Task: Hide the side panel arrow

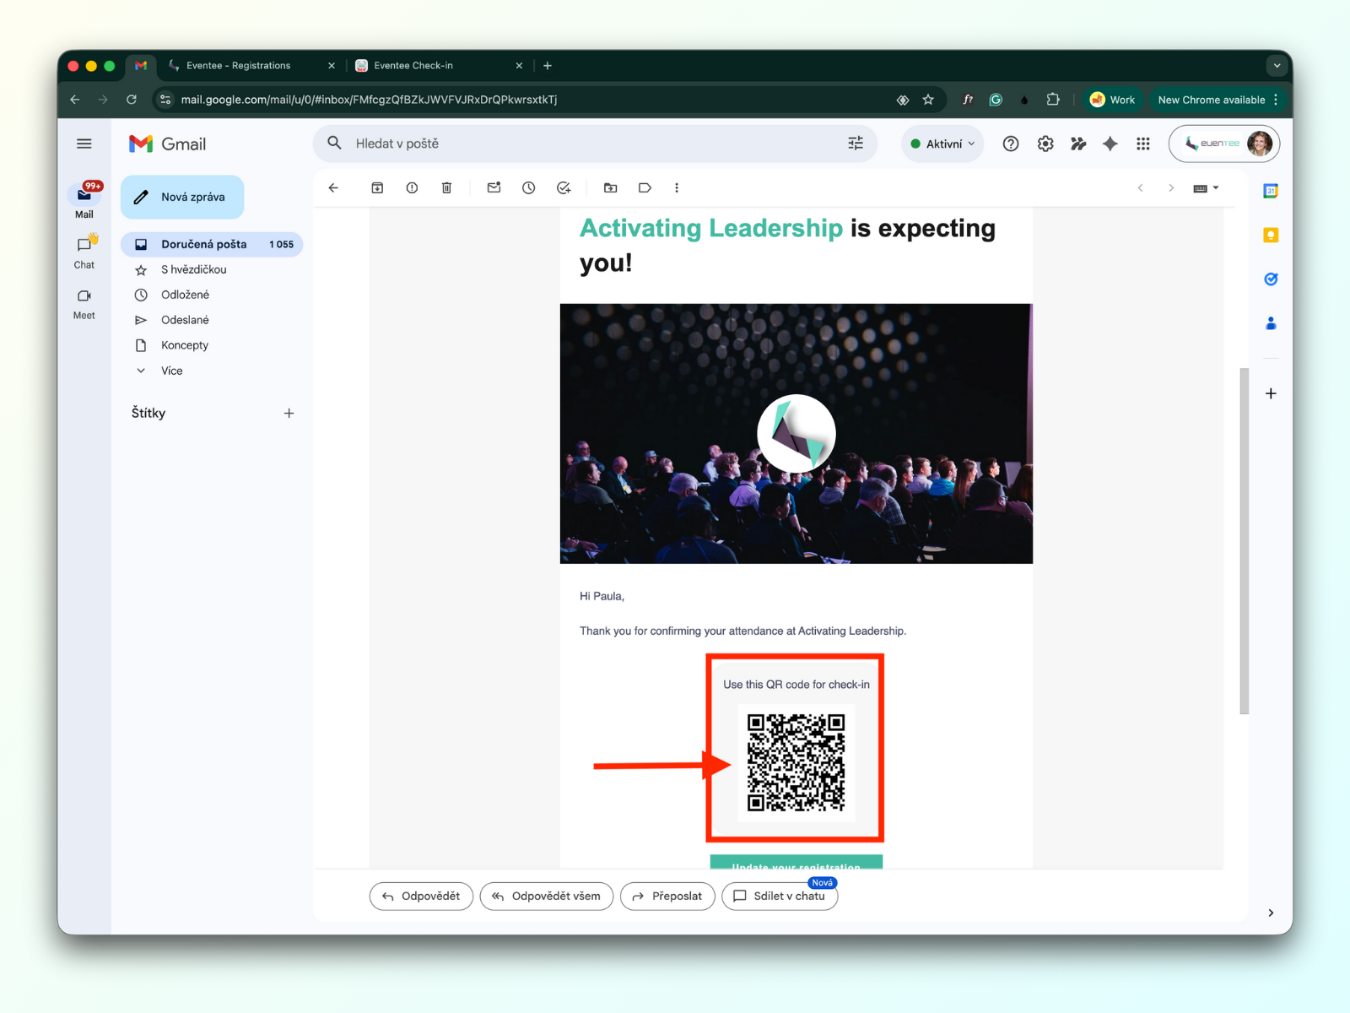Action: pos(1271,913)
